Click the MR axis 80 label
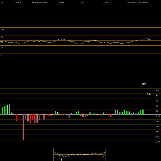 coord(157,96)
